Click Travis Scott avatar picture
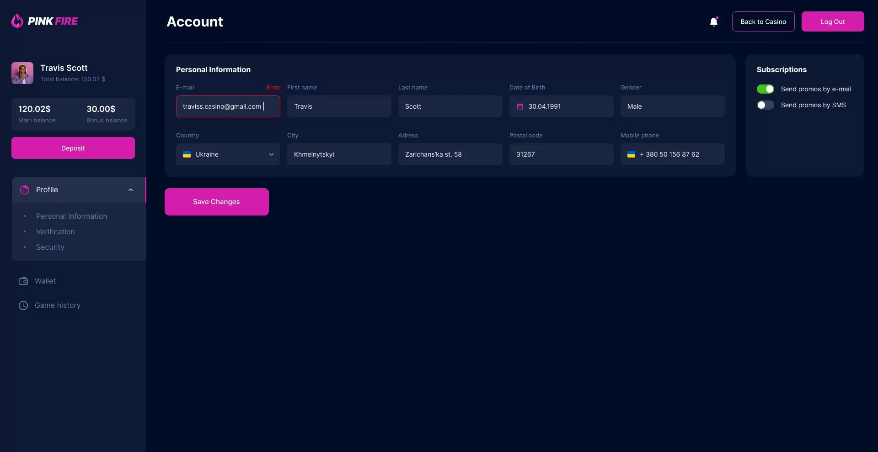The height and width of the screenshot is (452, 878). point(22,73)
